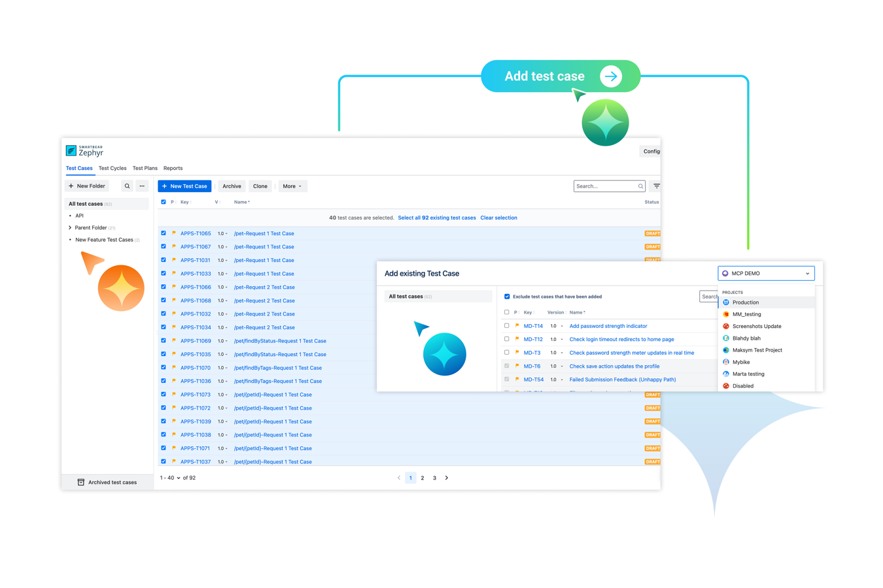The width and height of the screenshot is (883, 588).
Task: Uncheck the APPS-T1037 row checkbox
Action: (x=164, y=461)
